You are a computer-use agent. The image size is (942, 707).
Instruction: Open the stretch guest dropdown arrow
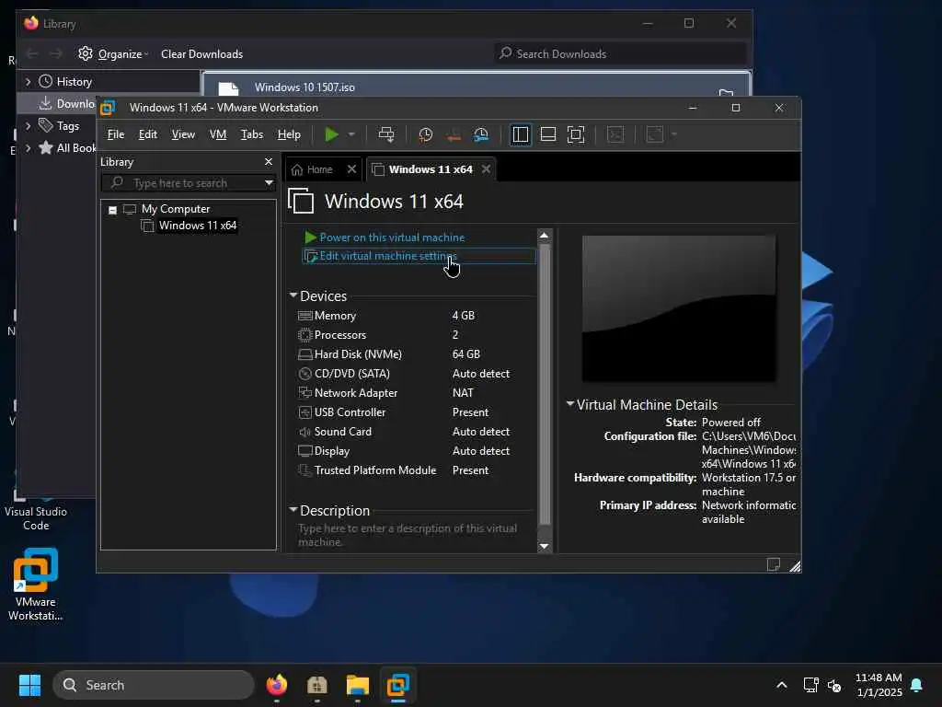click(674, 134)
